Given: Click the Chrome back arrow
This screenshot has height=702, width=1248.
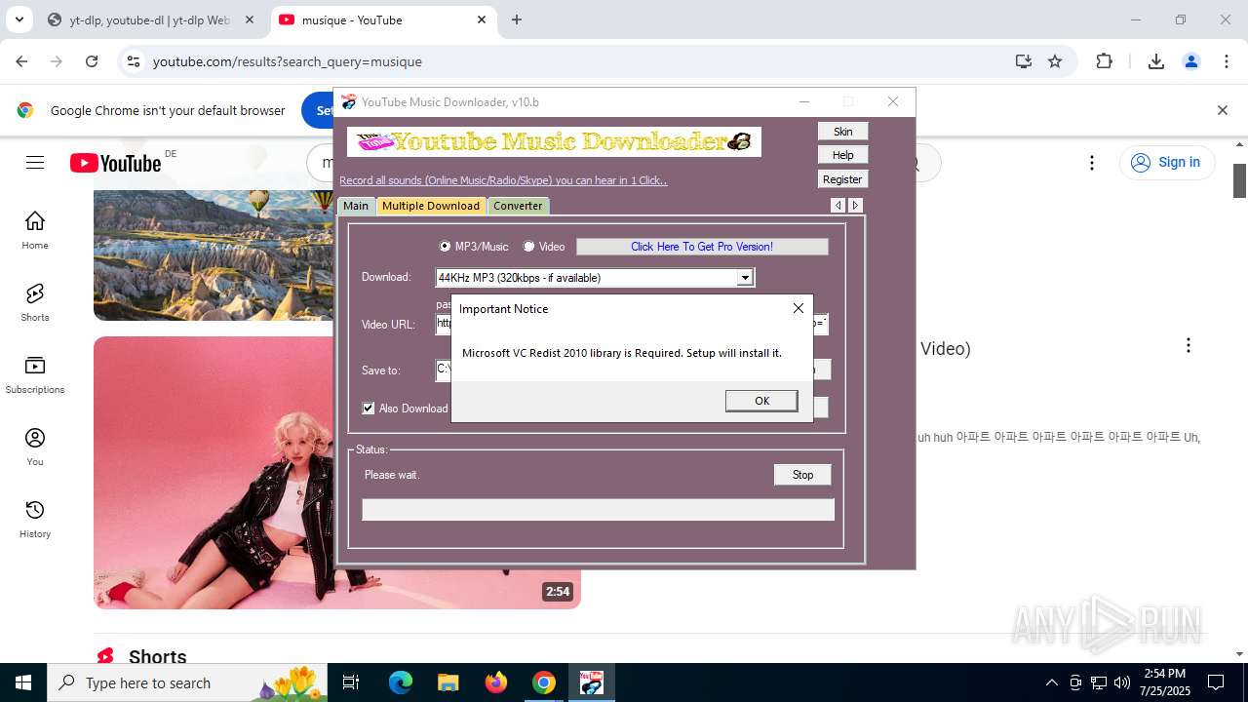Looking at the screenshot, I should [x=21, y=61].
